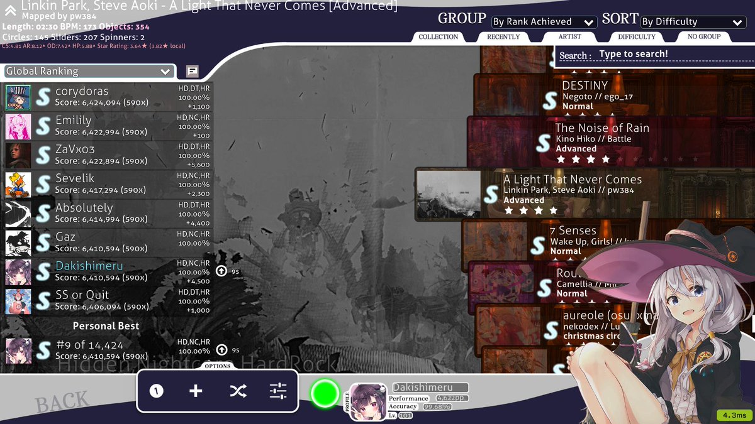Viewport: 755px width, 424px height.
Task: Select DESTINY Normal beatmap
Action: 614,94
